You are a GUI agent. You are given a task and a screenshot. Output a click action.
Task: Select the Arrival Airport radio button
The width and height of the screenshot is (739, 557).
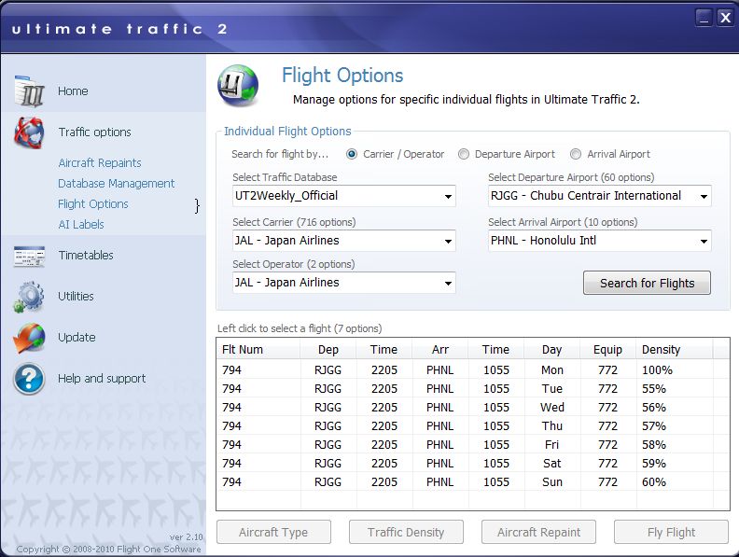pos(576,154)
